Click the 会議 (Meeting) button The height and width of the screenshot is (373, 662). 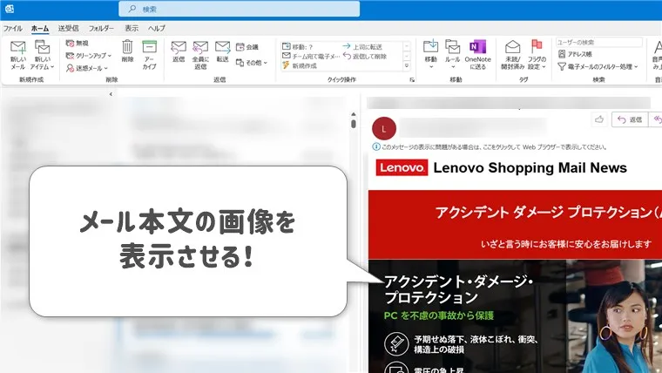tap(247, 47)
